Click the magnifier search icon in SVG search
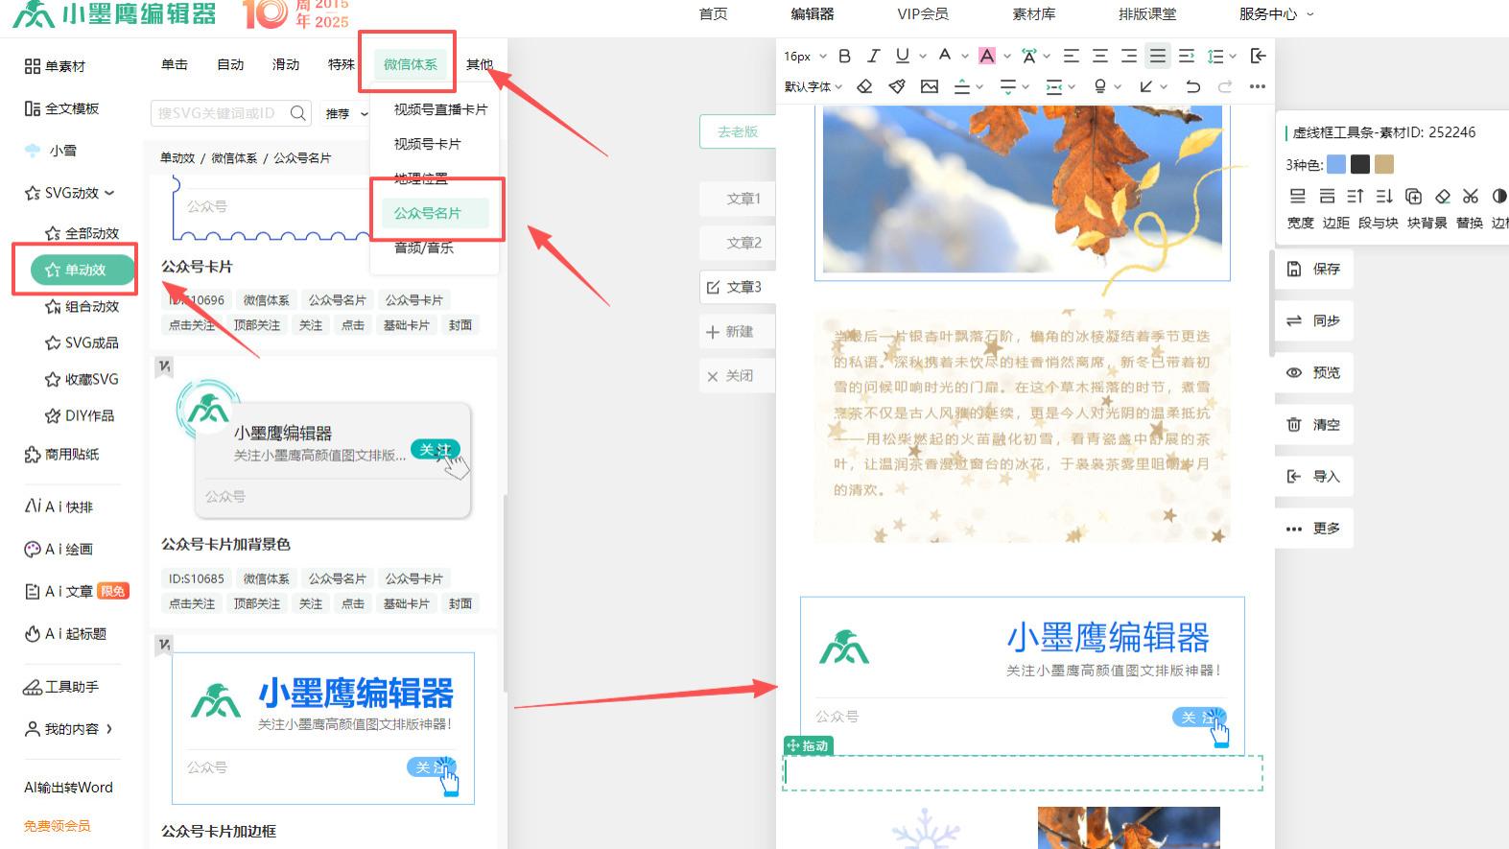1509x849 pixels. [x=298, y=113]
